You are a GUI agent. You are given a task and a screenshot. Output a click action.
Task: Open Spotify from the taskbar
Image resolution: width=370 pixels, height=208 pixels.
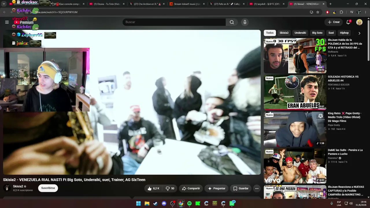189,203
